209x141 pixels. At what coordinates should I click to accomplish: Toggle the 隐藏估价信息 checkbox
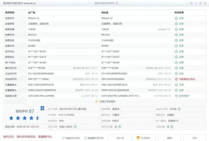point(64,138)
